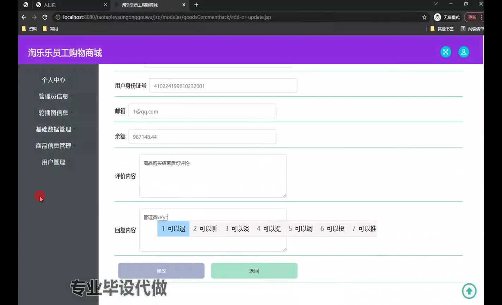502x305 pixels.
Task: Bookmark page with the star icon
Action: point(424,17)
